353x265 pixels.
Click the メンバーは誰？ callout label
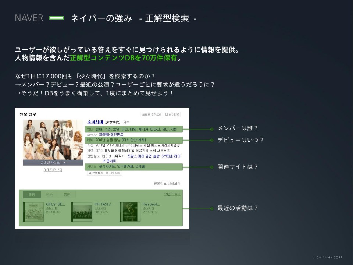point(238,128)
